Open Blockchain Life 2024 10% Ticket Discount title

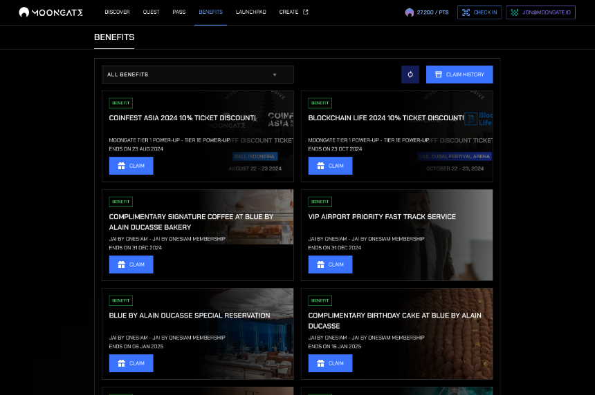click(x=386, y=118)
